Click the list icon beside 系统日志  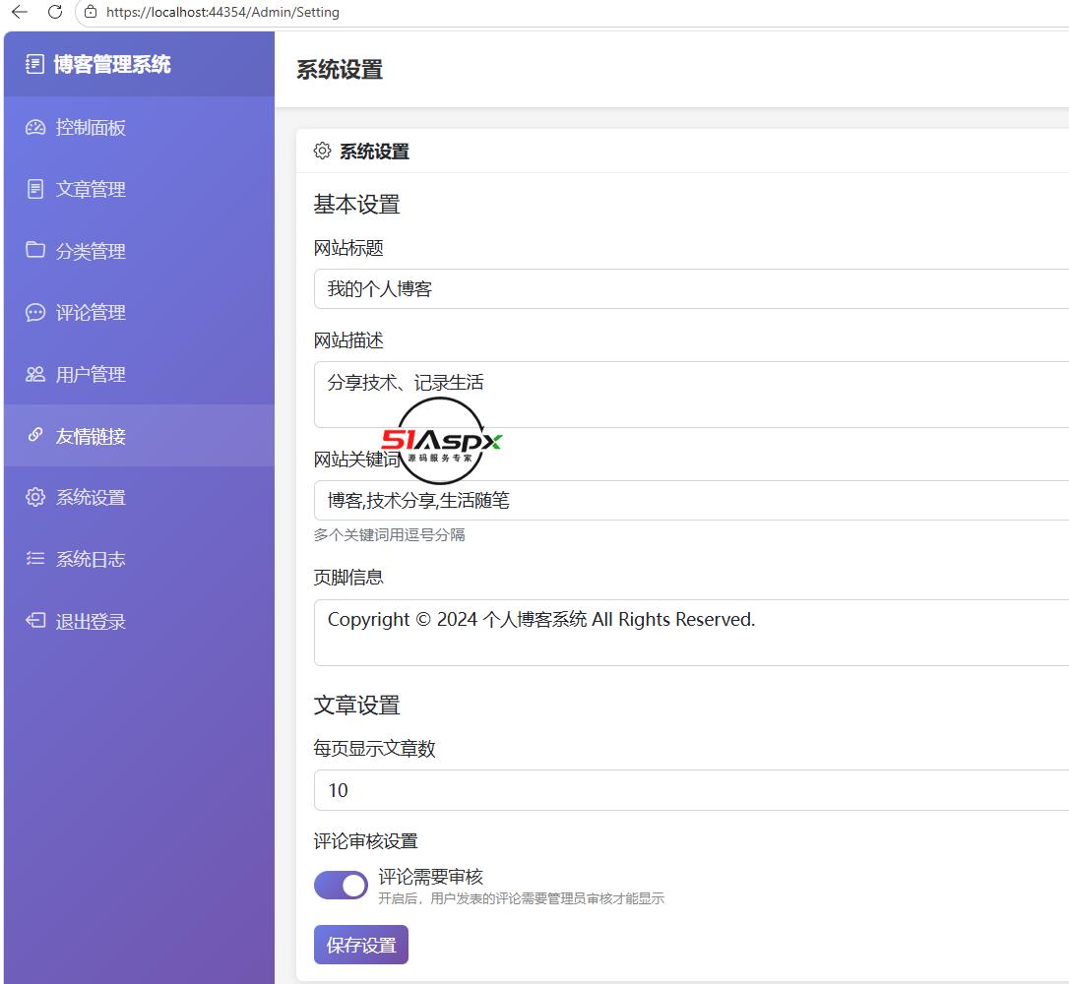[35, 559]
